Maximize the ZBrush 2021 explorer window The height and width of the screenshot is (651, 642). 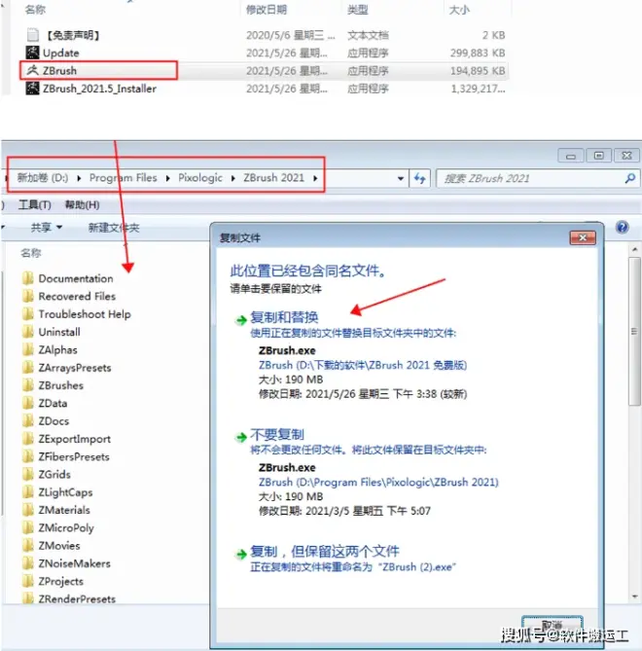tap(598, 156)
